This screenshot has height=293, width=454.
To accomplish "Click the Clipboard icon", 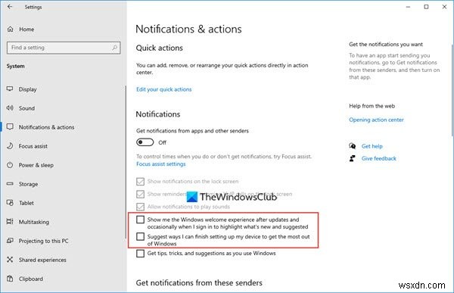I will [x=10, y=279].
